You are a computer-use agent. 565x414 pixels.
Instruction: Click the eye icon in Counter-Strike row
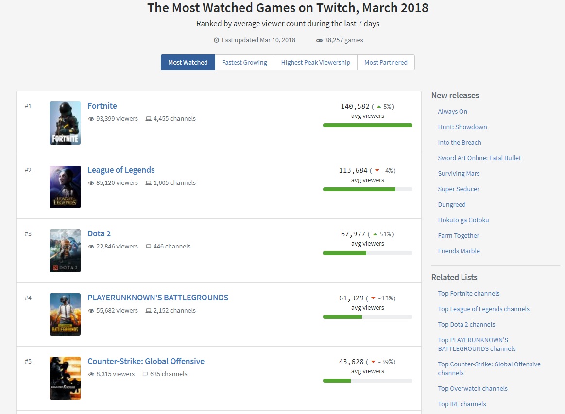tap(91, 374)
